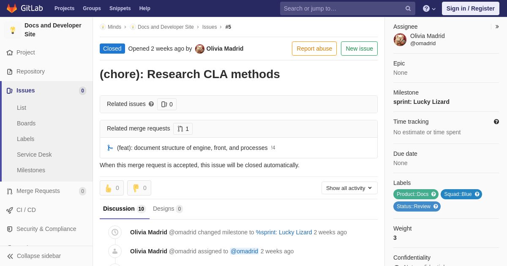Click Time tracking help icon
This screenshot has width=507, height=266.
pyautogui.click(x=496, y=122)
